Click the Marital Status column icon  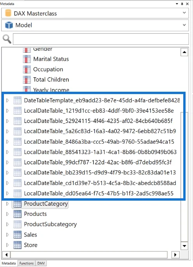click(27, 59)
